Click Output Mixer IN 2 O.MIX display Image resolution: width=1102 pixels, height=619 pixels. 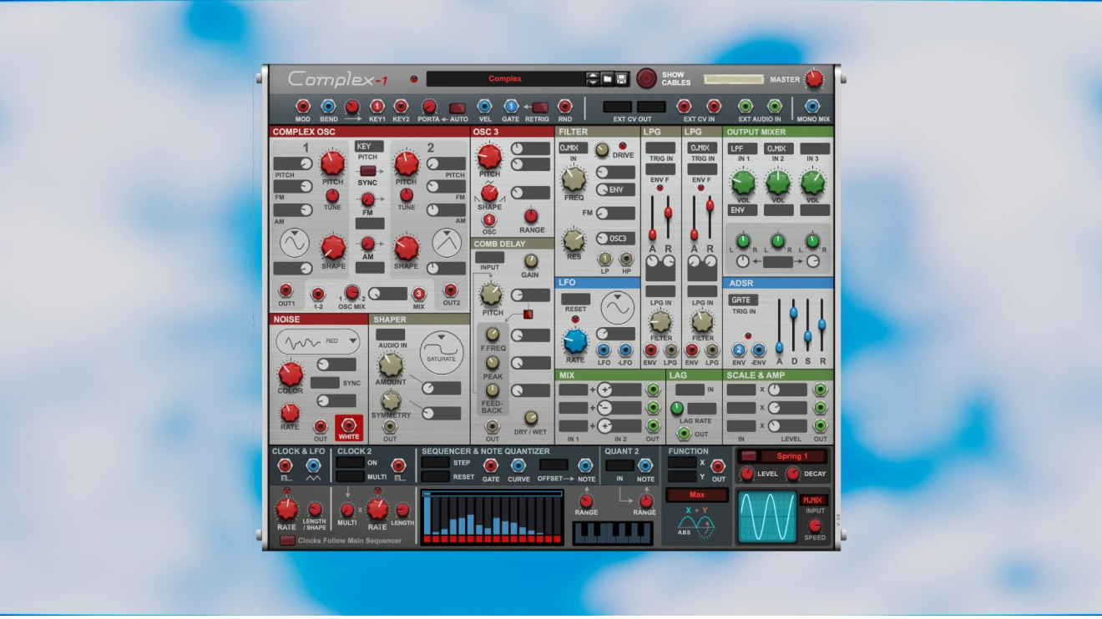coord(778,148)
